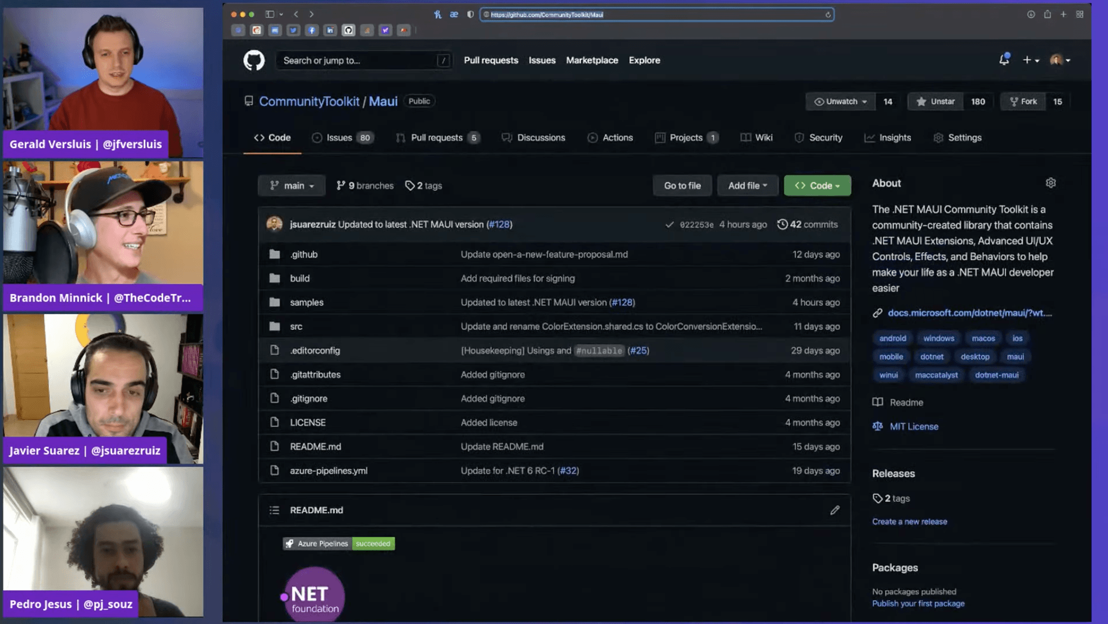The height and width of the screenshot is (624, 1108).
Task: Open the src folder
Action: (x=296, y=327)
